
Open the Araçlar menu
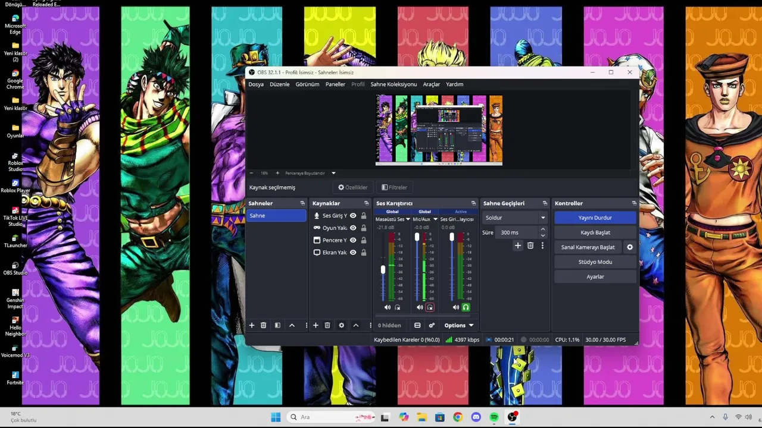tap(432, 84)
